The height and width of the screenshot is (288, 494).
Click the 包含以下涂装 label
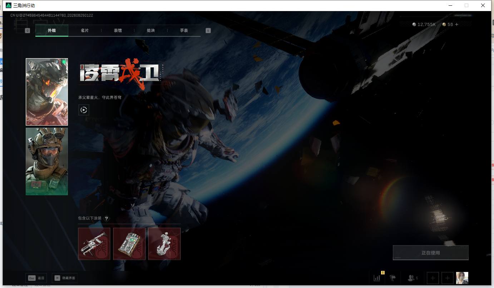(x=90, y=218)
